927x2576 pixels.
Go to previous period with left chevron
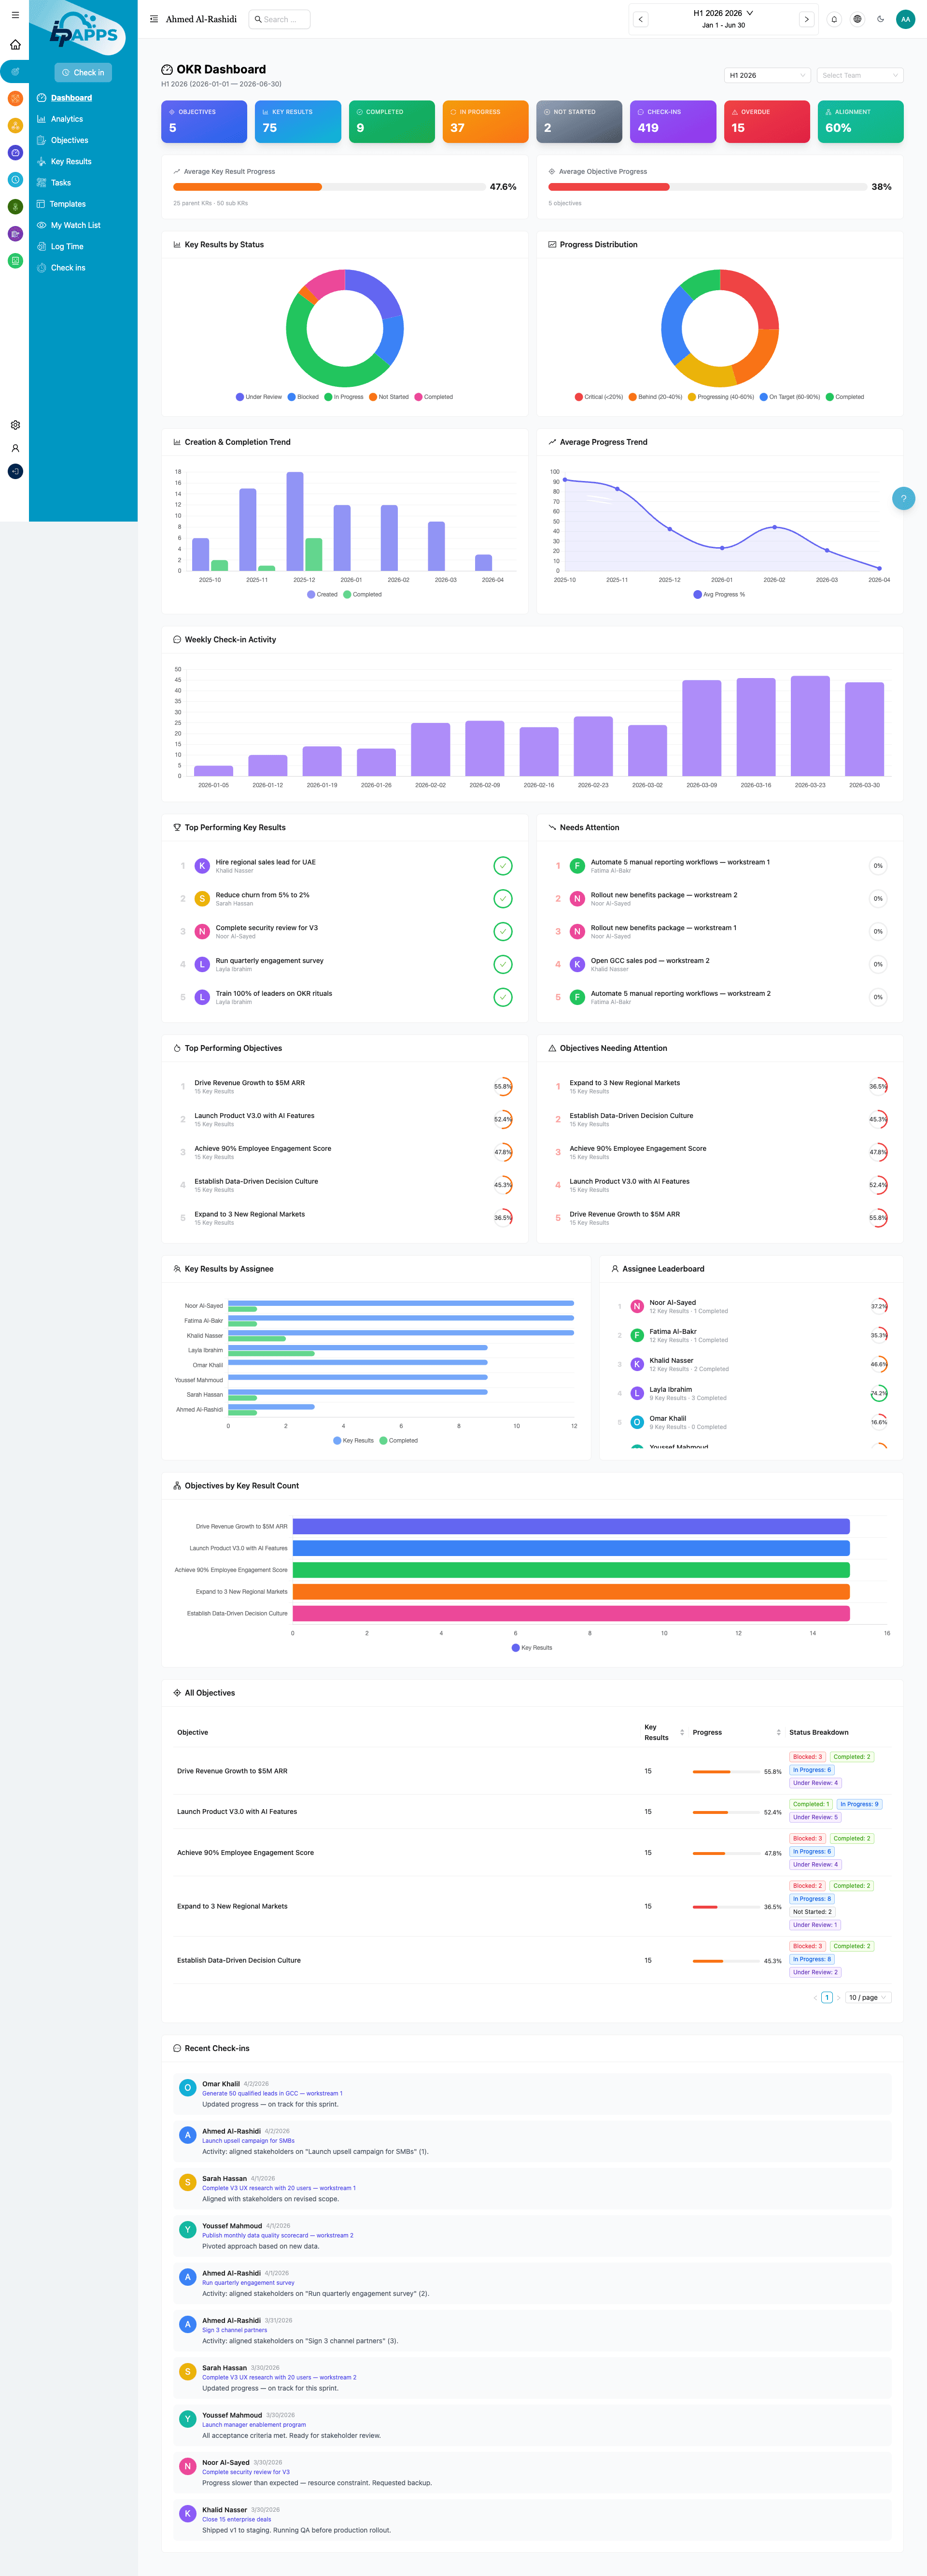641,19
